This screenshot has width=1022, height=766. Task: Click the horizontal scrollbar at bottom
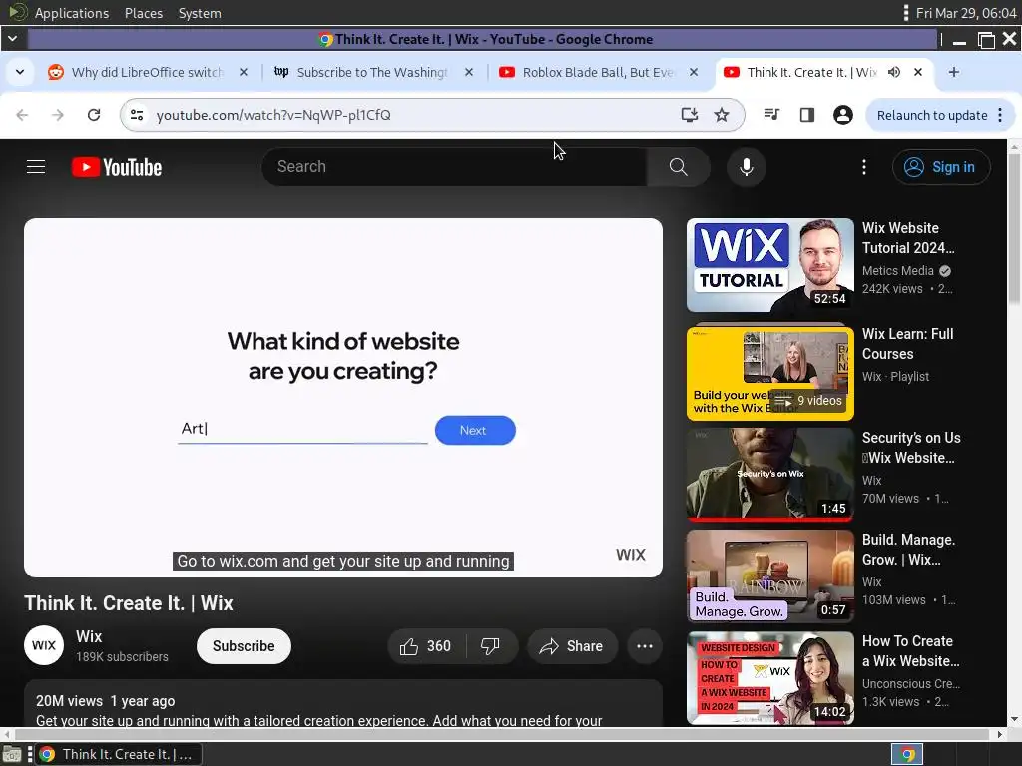coord(502,734)
